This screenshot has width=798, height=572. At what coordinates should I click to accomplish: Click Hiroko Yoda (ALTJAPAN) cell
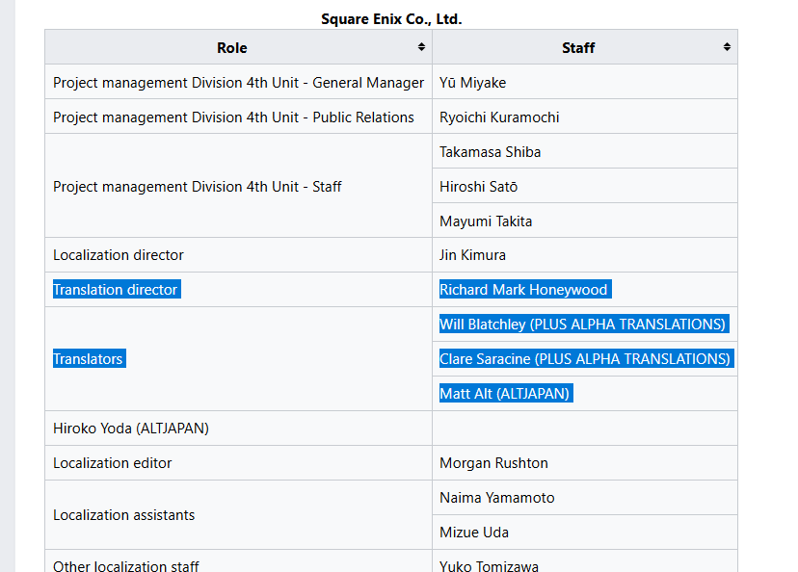(x=238, y=429)
